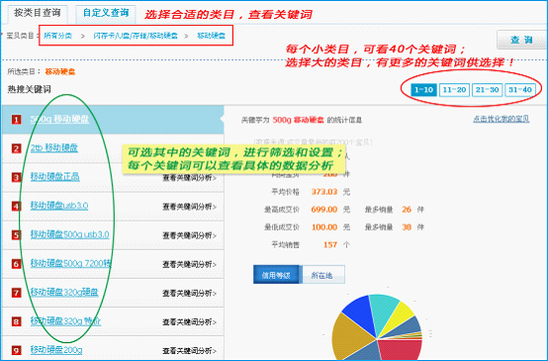Click the last breadcrumb 移动硬盘 link
Viewport: 548px width, 361px height.
click(211, 36)
